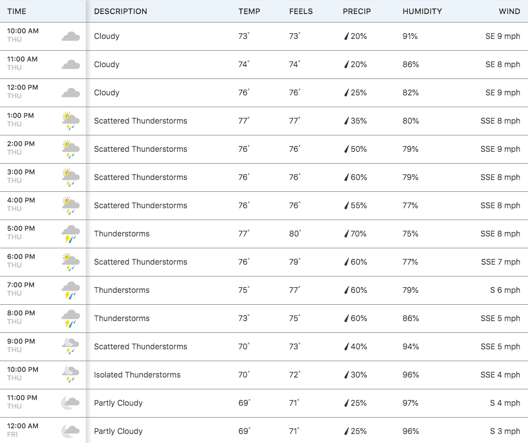Click the cloud icon in the 12:00 PM row

pos(71,93)
